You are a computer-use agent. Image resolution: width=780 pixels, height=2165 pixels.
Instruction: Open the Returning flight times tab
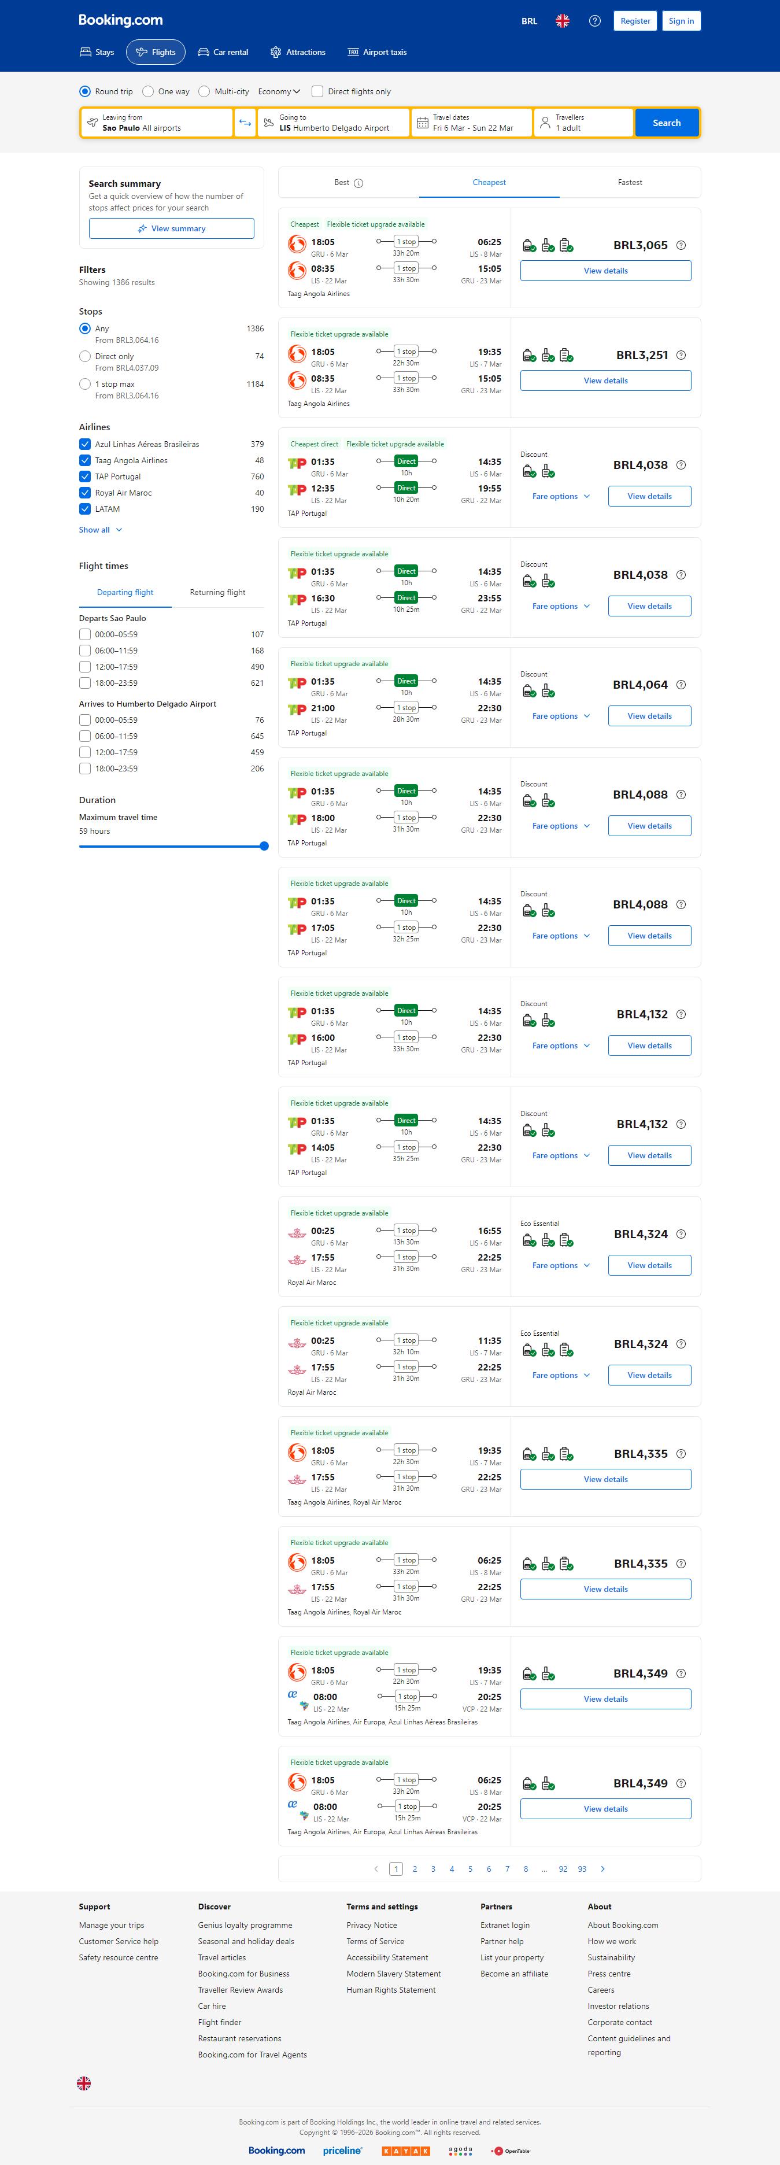(217, 593)
